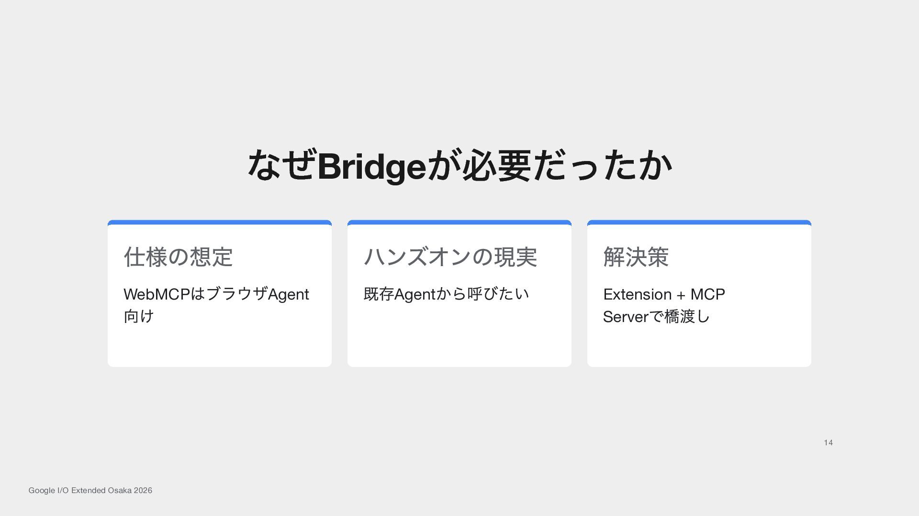Select the ハンズオンの現実 card heading
The image size is (919, 516).
(x=450, y=257)
